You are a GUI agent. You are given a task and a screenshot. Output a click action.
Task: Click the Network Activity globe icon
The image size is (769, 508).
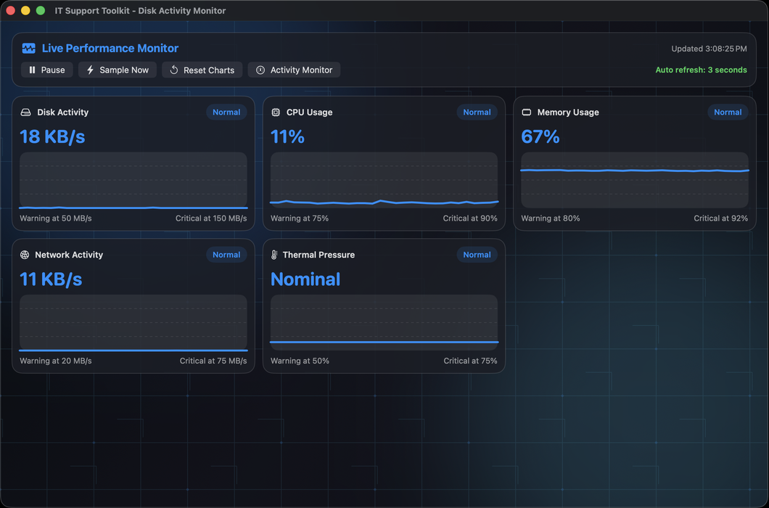pos(25,255)
